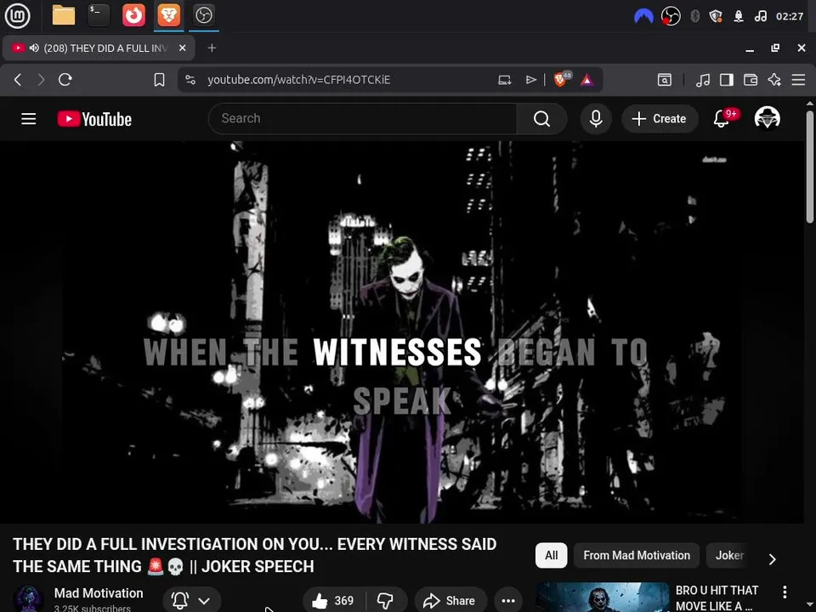This screenshot has width=816, height=612.
Task: View site information settings icon
Action: point(190,80)
